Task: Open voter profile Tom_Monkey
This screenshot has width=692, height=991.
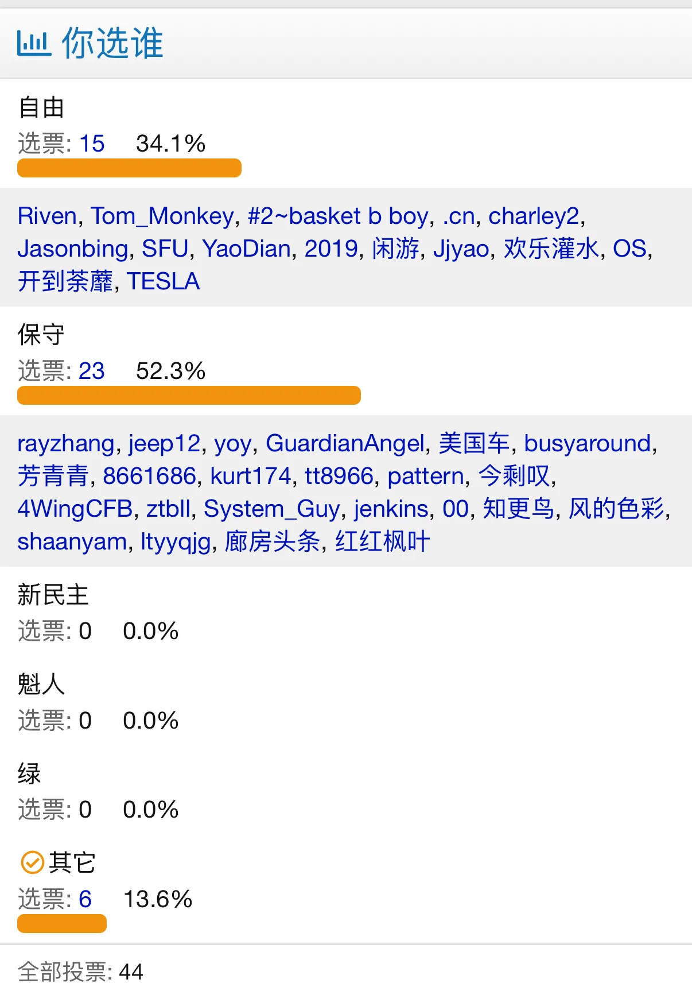Action: (x=162, y=216)
